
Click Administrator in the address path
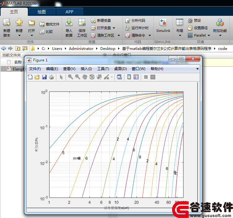point(81,49)
